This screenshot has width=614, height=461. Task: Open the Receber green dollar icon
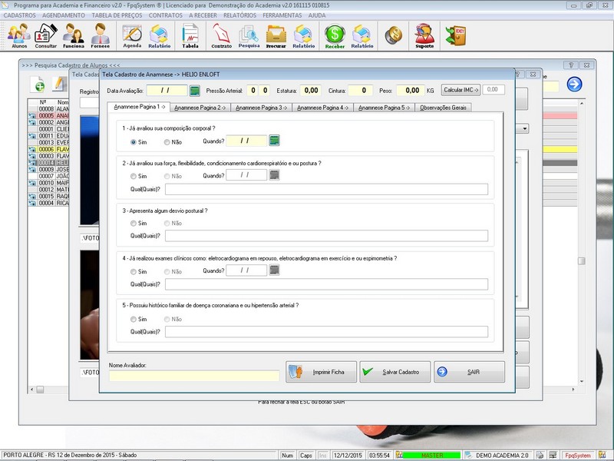coord(335,35)
